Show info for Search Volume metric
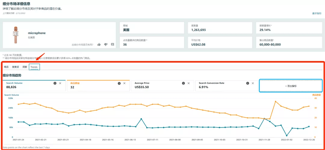325x150 pixels. (55, 83)
